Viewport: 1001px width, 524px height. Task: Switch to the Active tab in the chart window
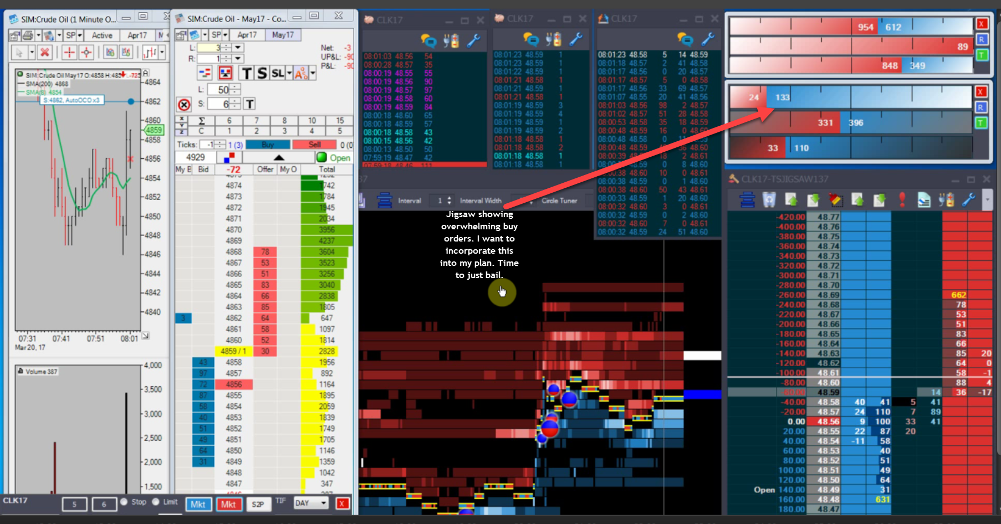(x=102, y=35)
